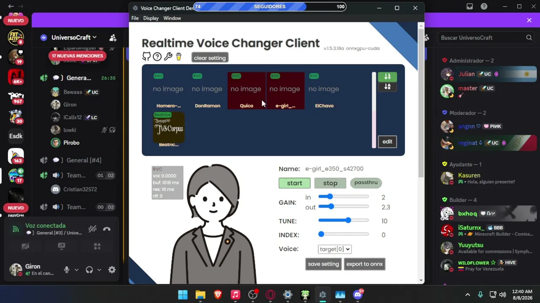Open headphone output device options arrow
540x303 pixels.
pyautogui.click(x=99, y=270)
